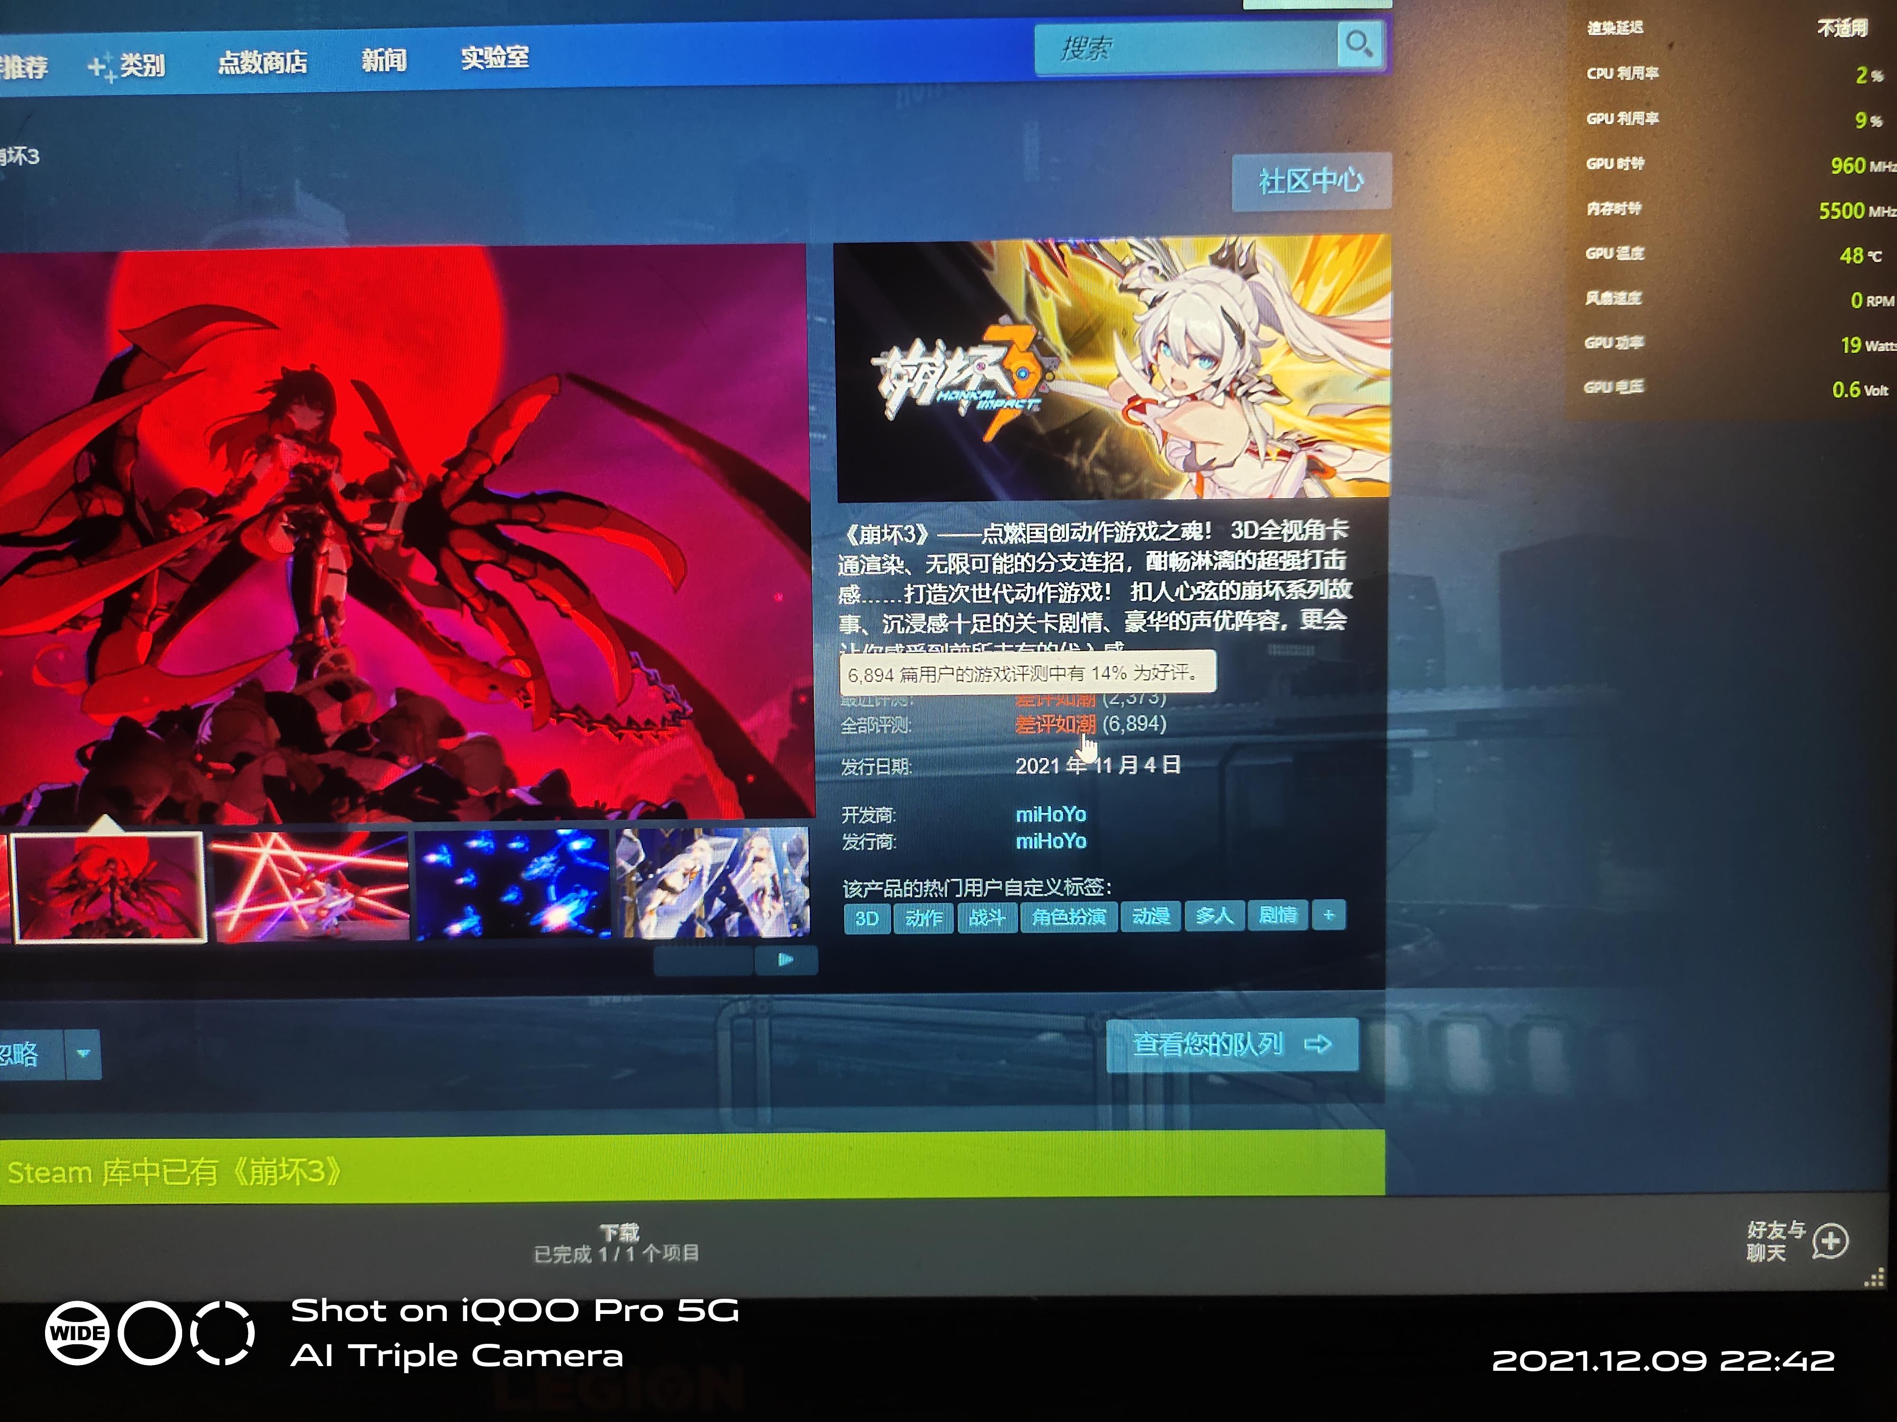
Task: Select the 动作 action tag
Action: pyautogui.click(x=924, y=917)
